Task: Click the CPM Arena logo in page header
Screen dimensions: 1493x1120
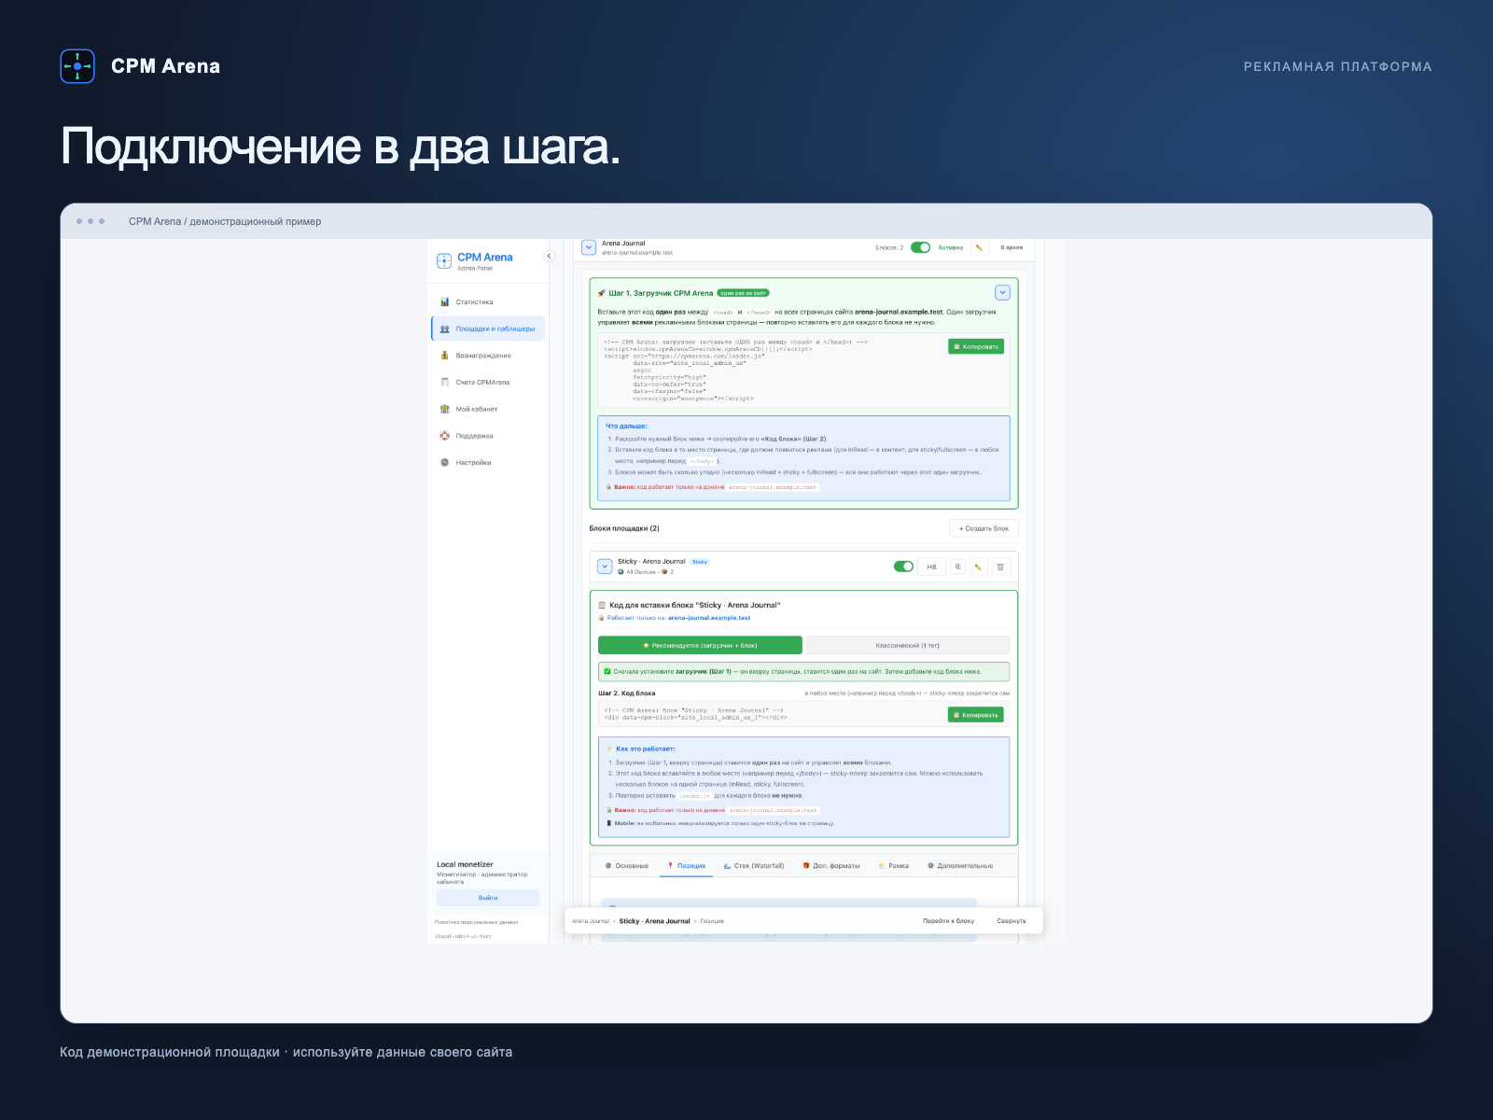Action: coord(141,66)
